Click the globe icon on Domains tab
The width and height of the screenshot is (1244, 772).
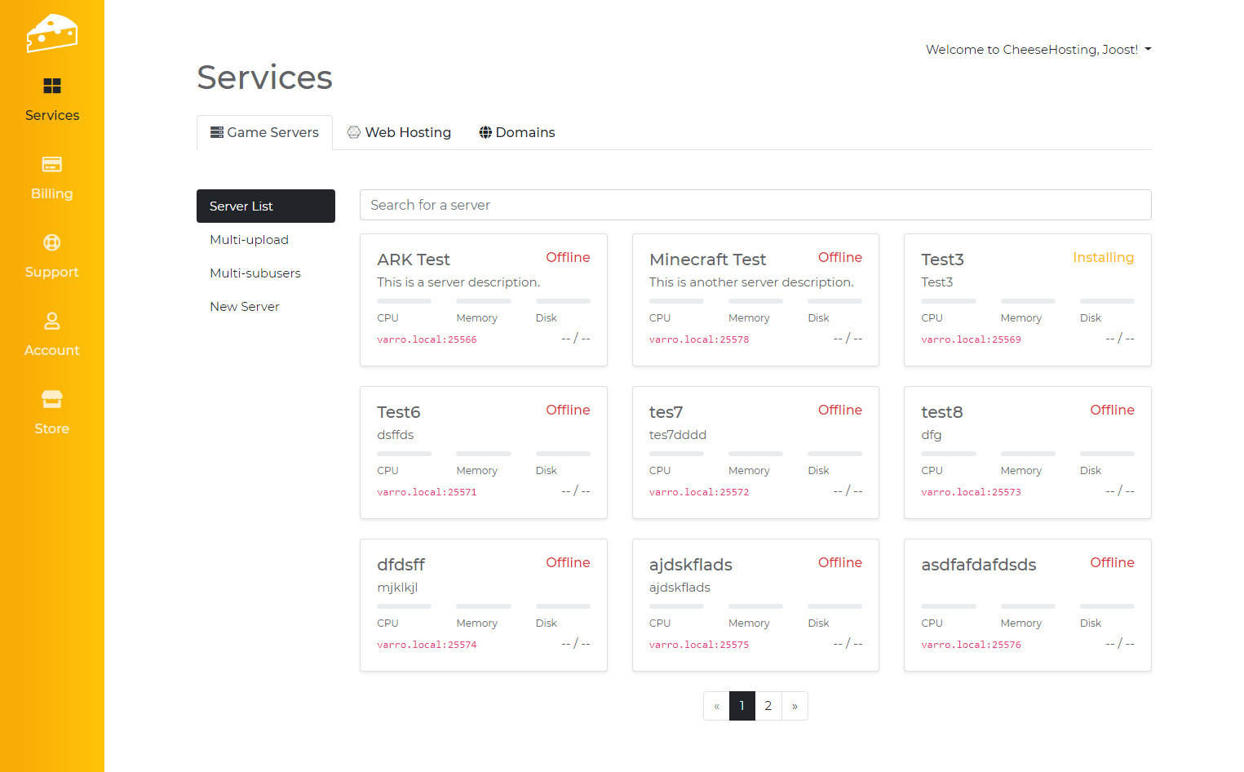[485, 132]
